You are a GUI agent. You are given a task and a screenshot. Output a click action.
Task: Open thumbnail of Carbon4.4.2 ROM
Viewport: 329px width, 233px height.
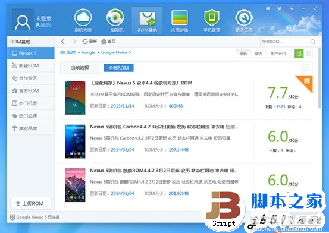(75, 141)
